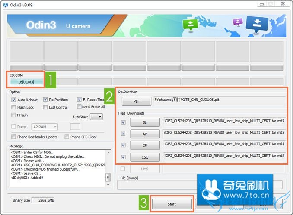This screenshot has width=293, height=215.
Task: Toggle F. Reset Time checkbox
Action: (x=79, y=100)
